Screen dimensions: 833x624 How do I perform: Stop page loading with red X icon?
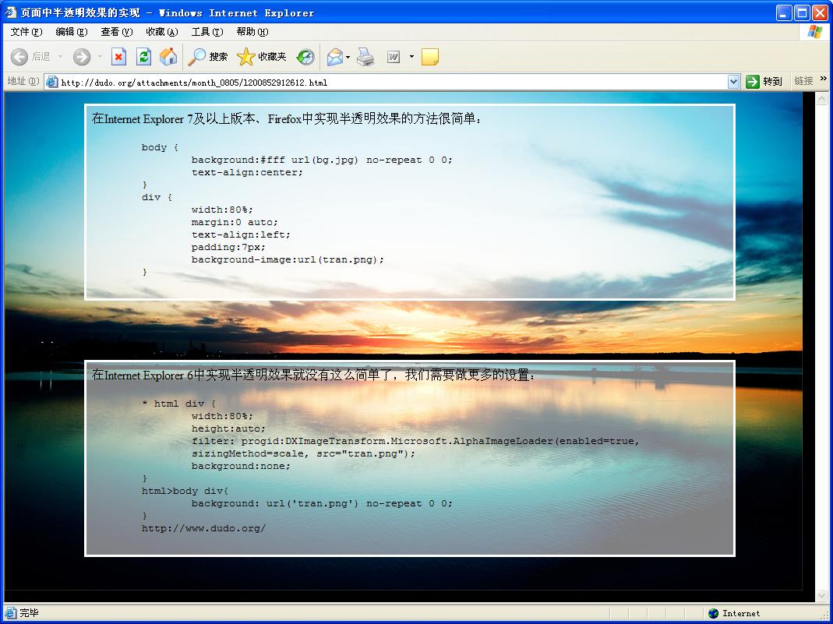coord(118,57)
